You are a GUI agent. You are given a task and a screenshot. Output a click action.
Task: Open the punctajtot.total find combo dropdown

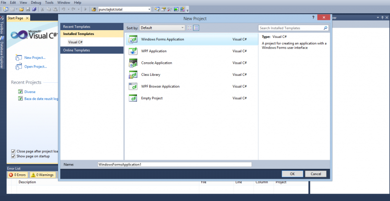click(149, 9)
